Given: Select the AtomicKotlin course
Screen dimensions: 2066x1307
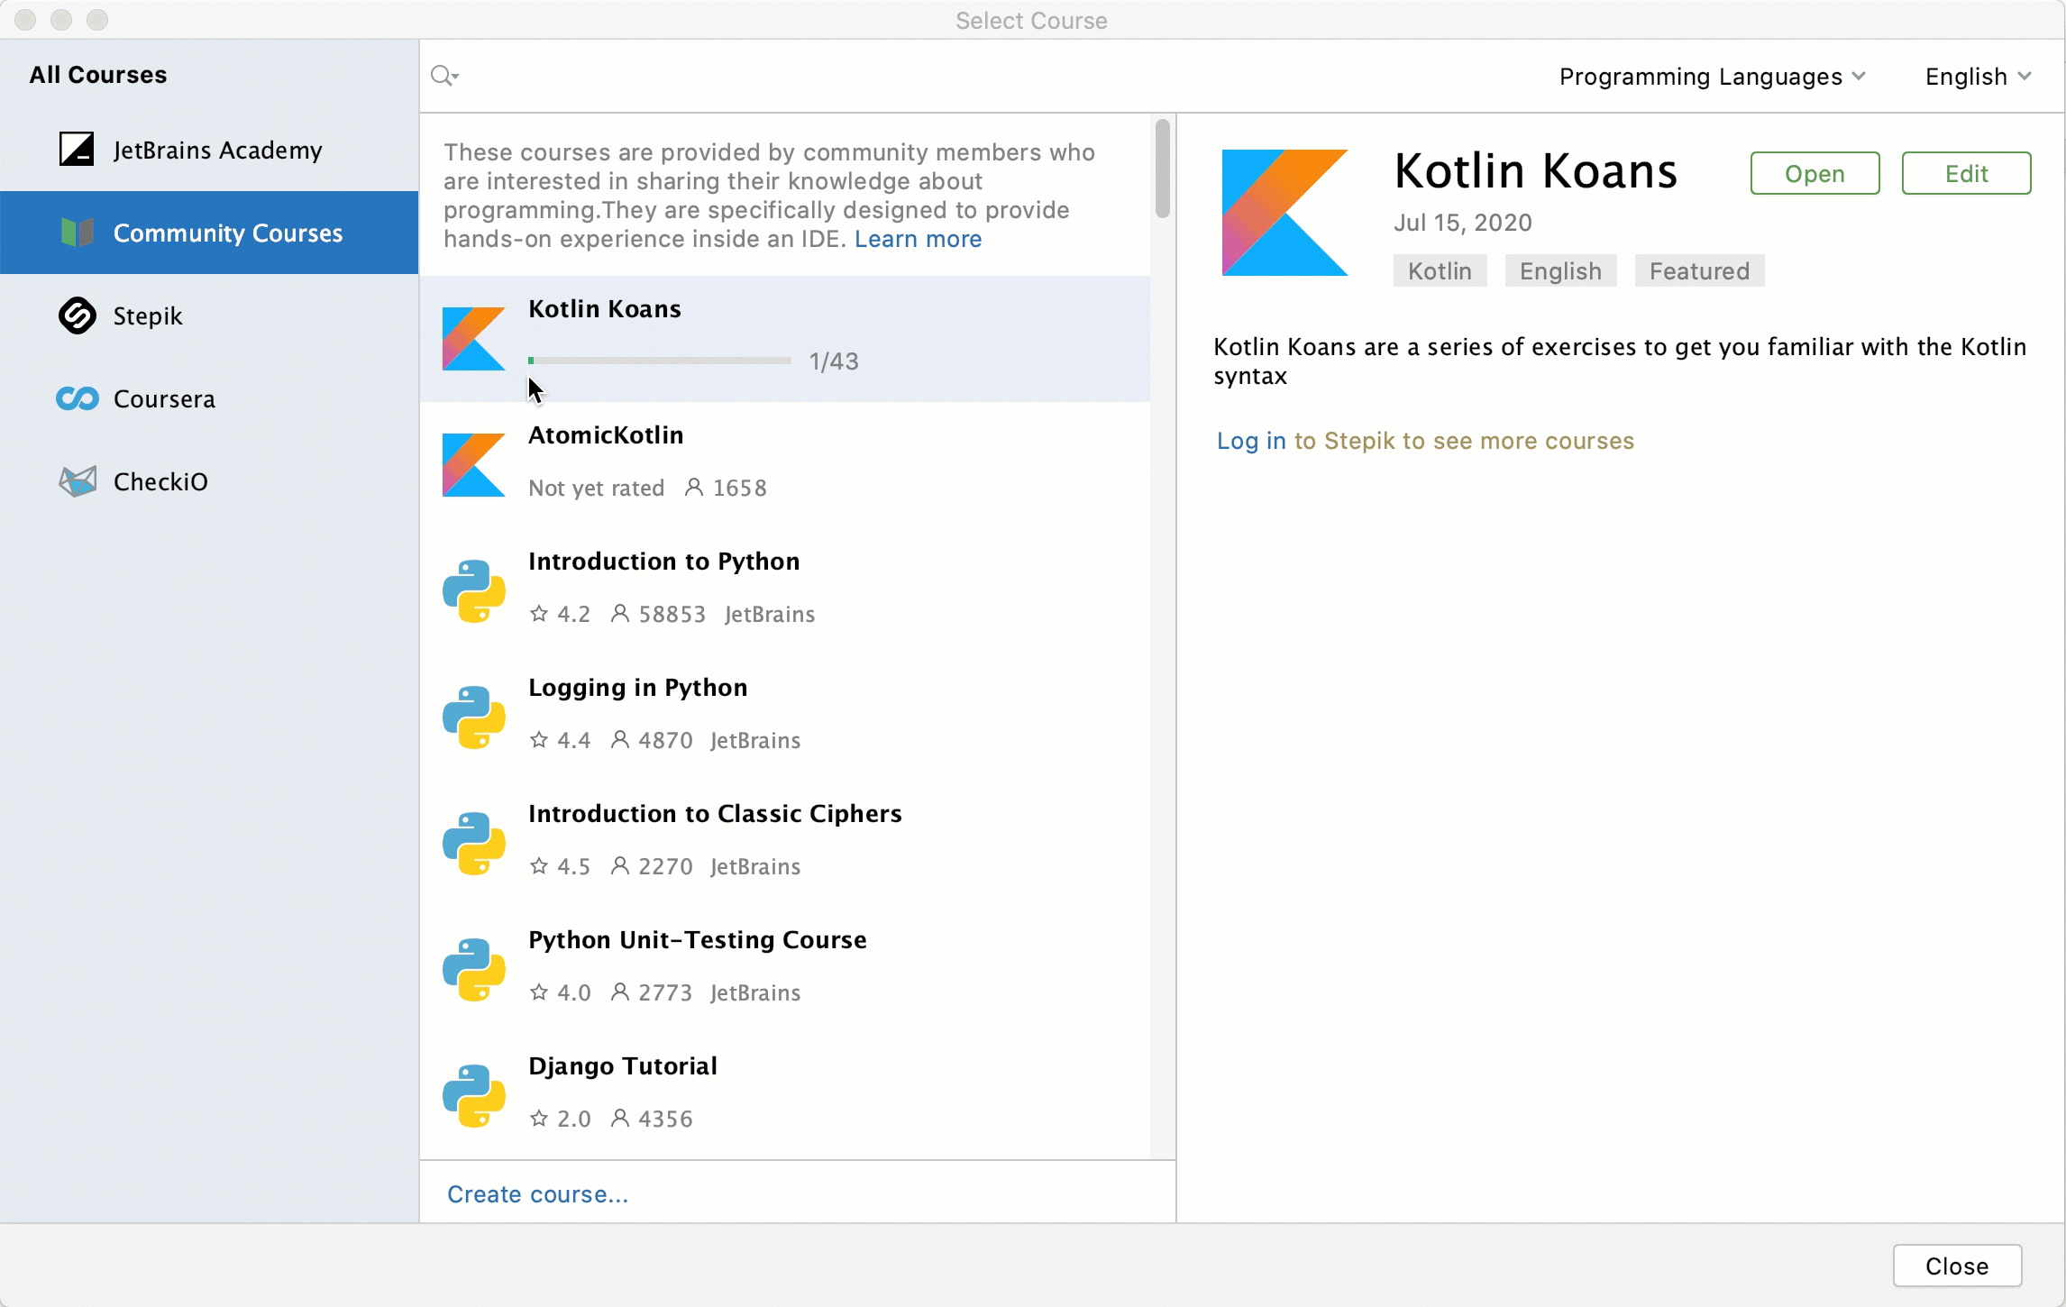Looking at the screenshot, I should point(785,465).
